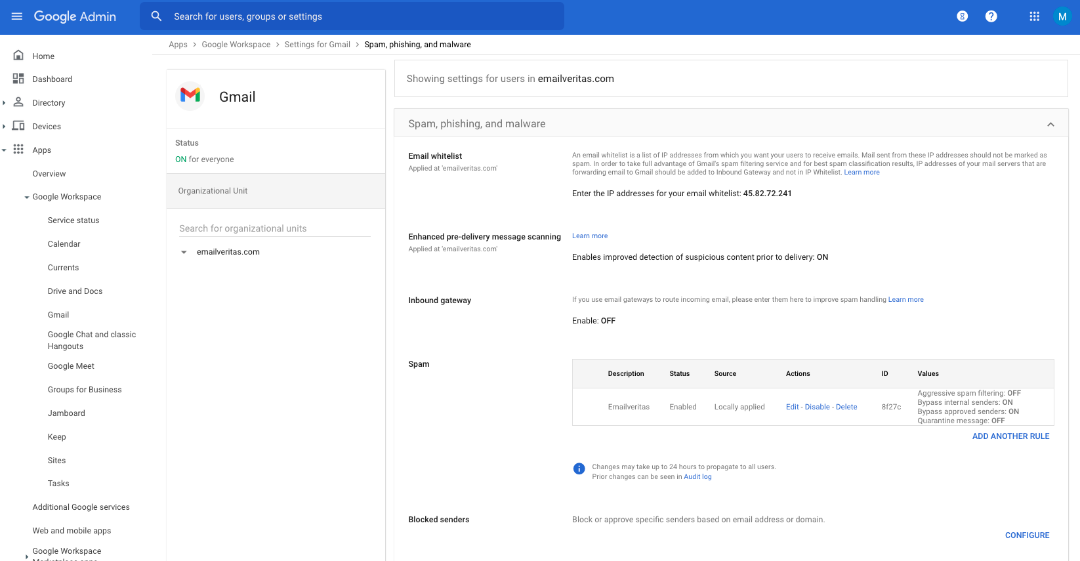Click the Locally applied source cell
Screen dimensions: 1080x561
click(739, 407)
